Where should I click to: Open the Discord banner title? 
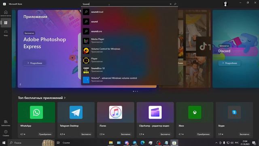(x=224, y=51)
